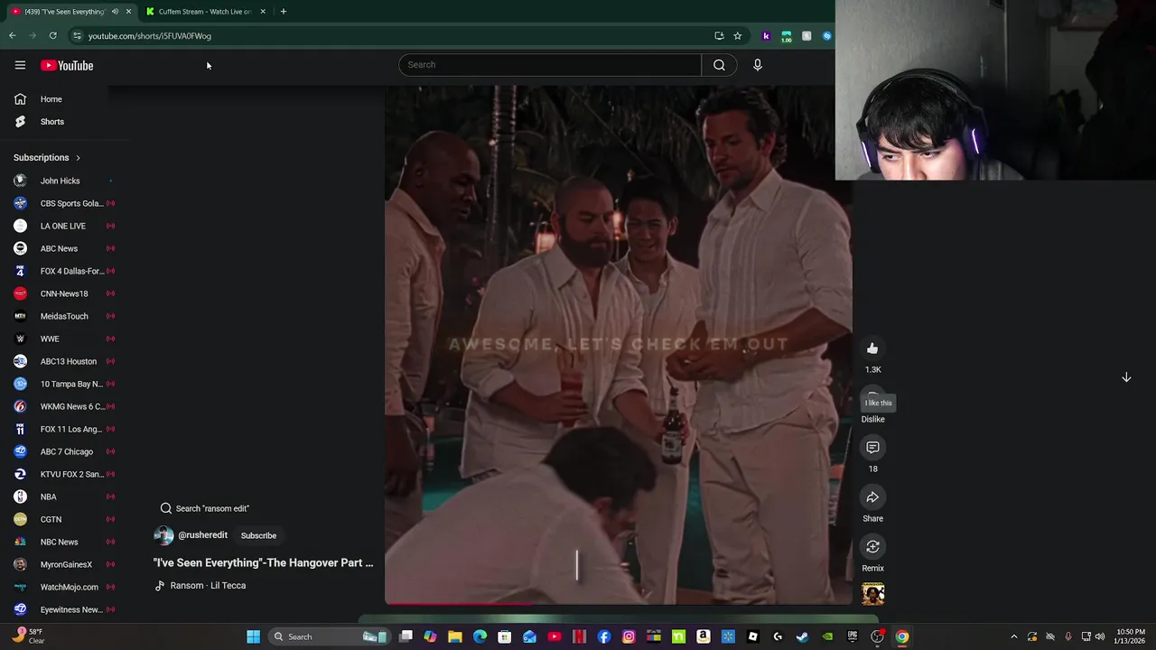This screenshot has height=650, width=1156.
Task: Start voice search with microphone icon
Action: [x=758, y=65]
